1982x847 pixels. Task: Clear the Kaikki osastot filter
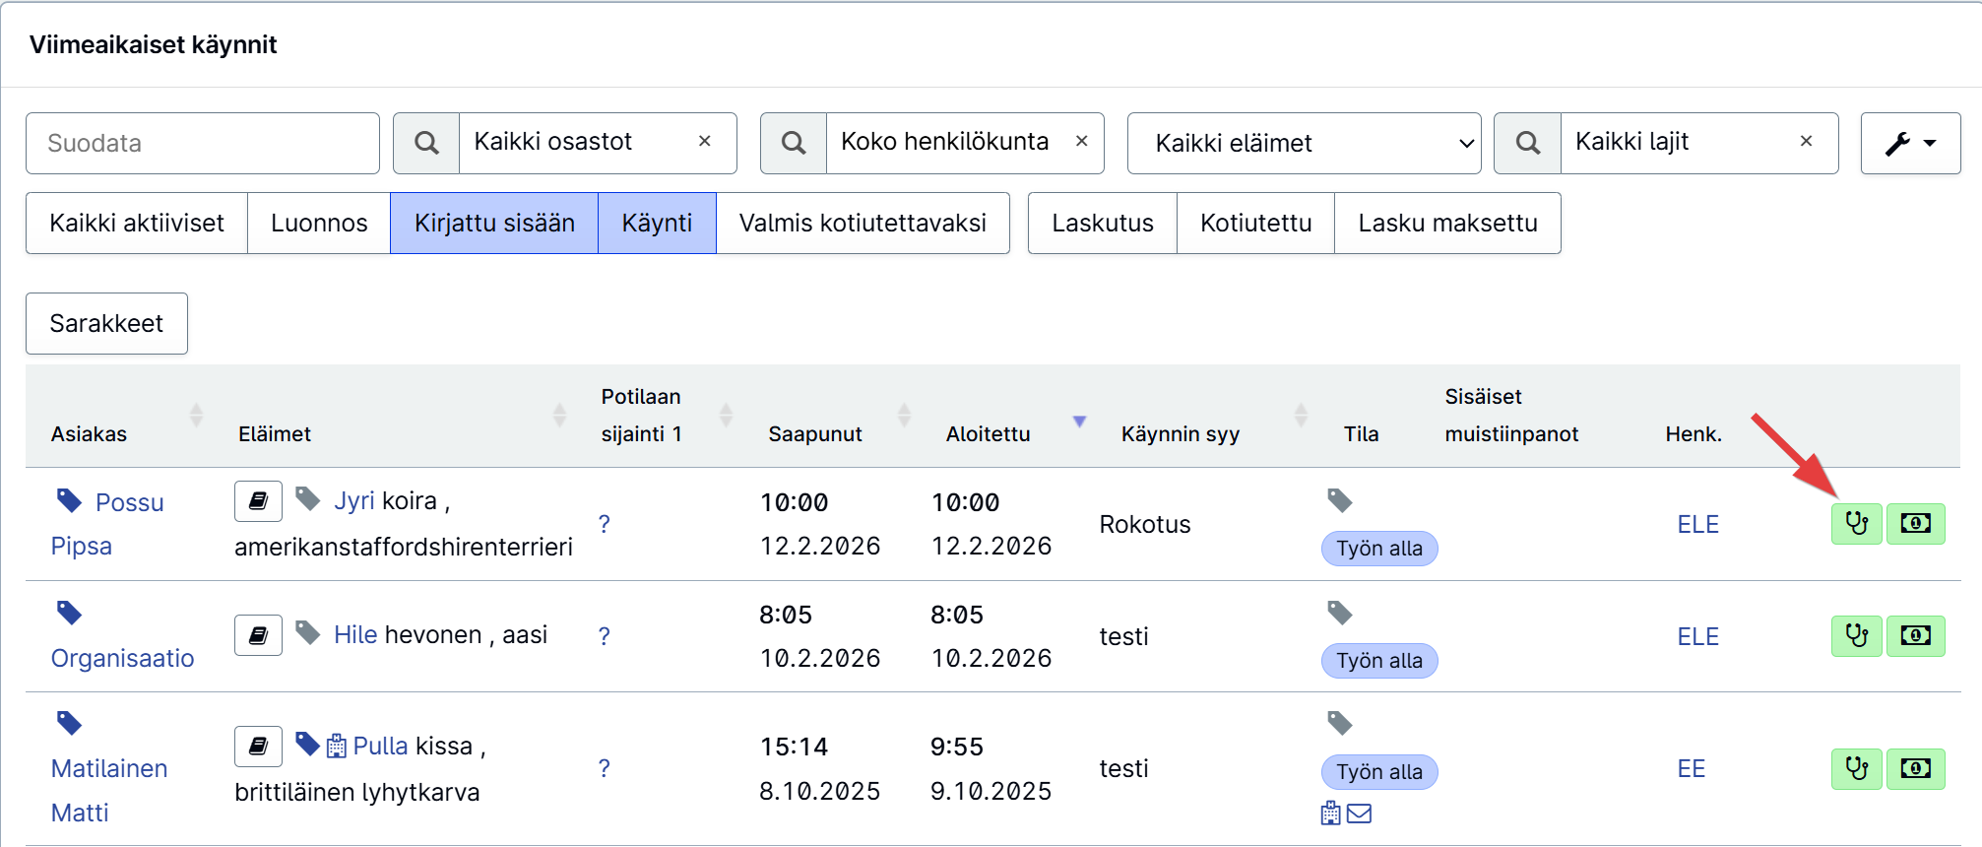tap(705, 141)
